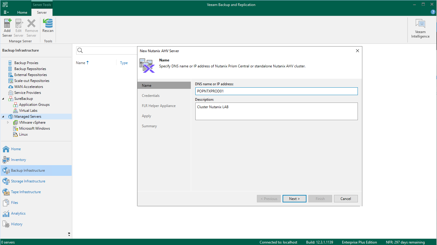Select Backup Repositories tree node
This screenshot has height=245, width=437.
click(x=30, y=69)
